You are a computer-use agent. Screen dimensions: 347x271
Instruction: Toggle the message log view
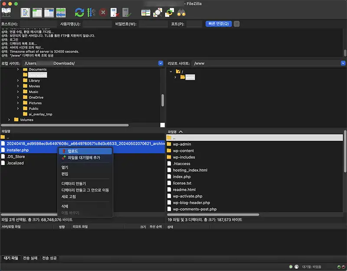pos(26,13)
